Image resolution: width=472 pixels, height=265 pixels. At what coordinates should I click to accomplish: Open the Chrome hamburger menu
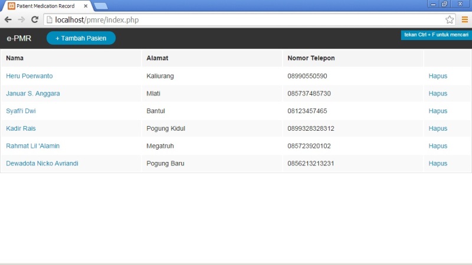[464, 19]
